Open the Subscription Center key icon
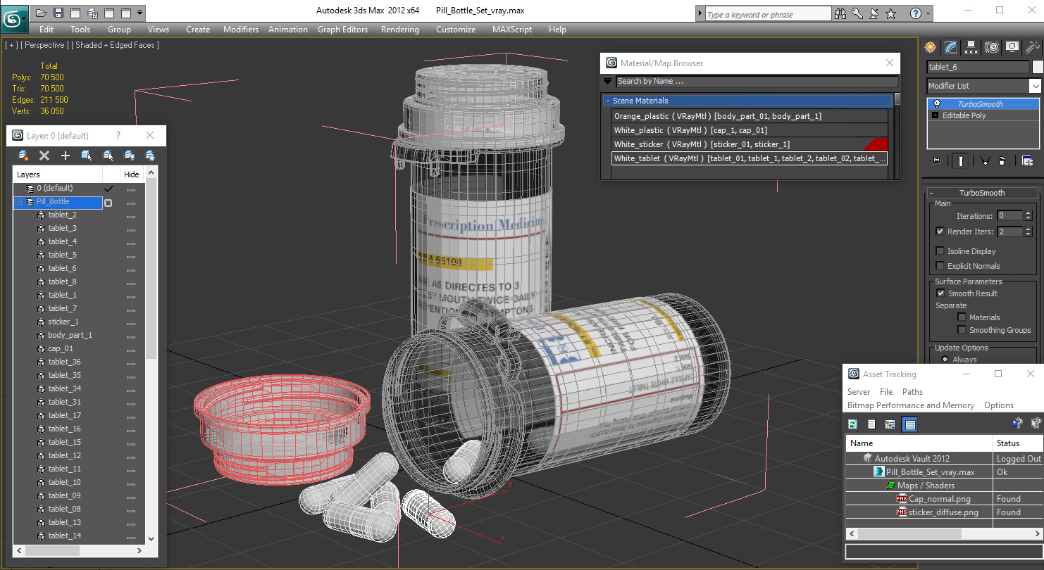This screenshot has width=1044, height=570. point(857,13)
